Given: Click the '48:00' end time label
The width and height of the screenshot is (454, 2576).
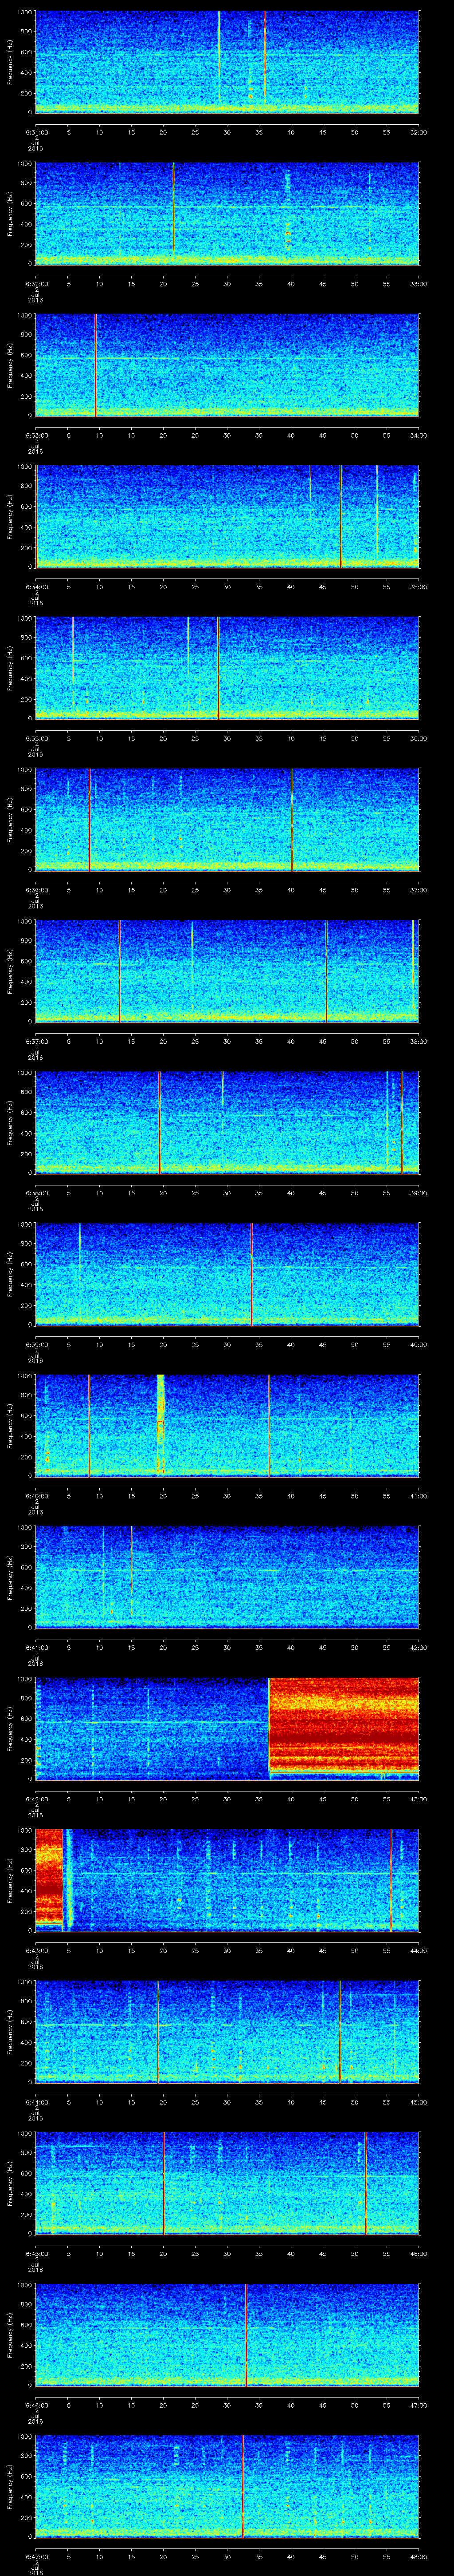Looking at the screenshot, I should pyautogui.click(x=418, y=2556).
